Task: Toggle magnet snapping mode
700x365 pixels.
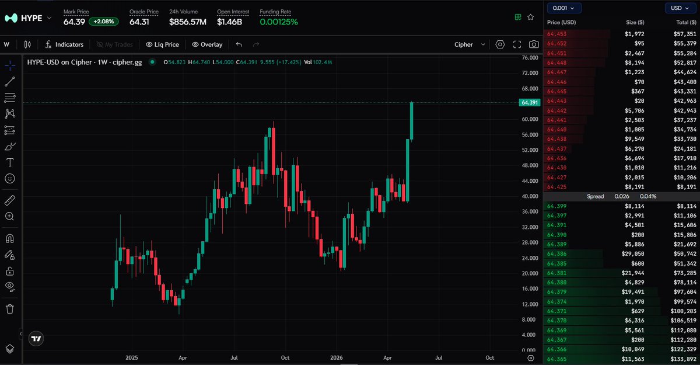Action: point(10,238)
